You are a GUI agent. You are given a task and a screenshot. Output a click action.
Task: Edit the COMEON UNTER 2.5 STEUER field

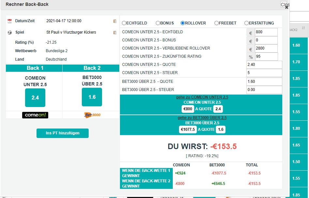[264, 73]
